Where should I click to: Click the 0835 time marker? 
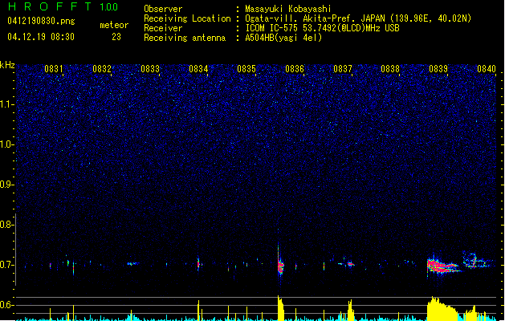tap(246, 69)
